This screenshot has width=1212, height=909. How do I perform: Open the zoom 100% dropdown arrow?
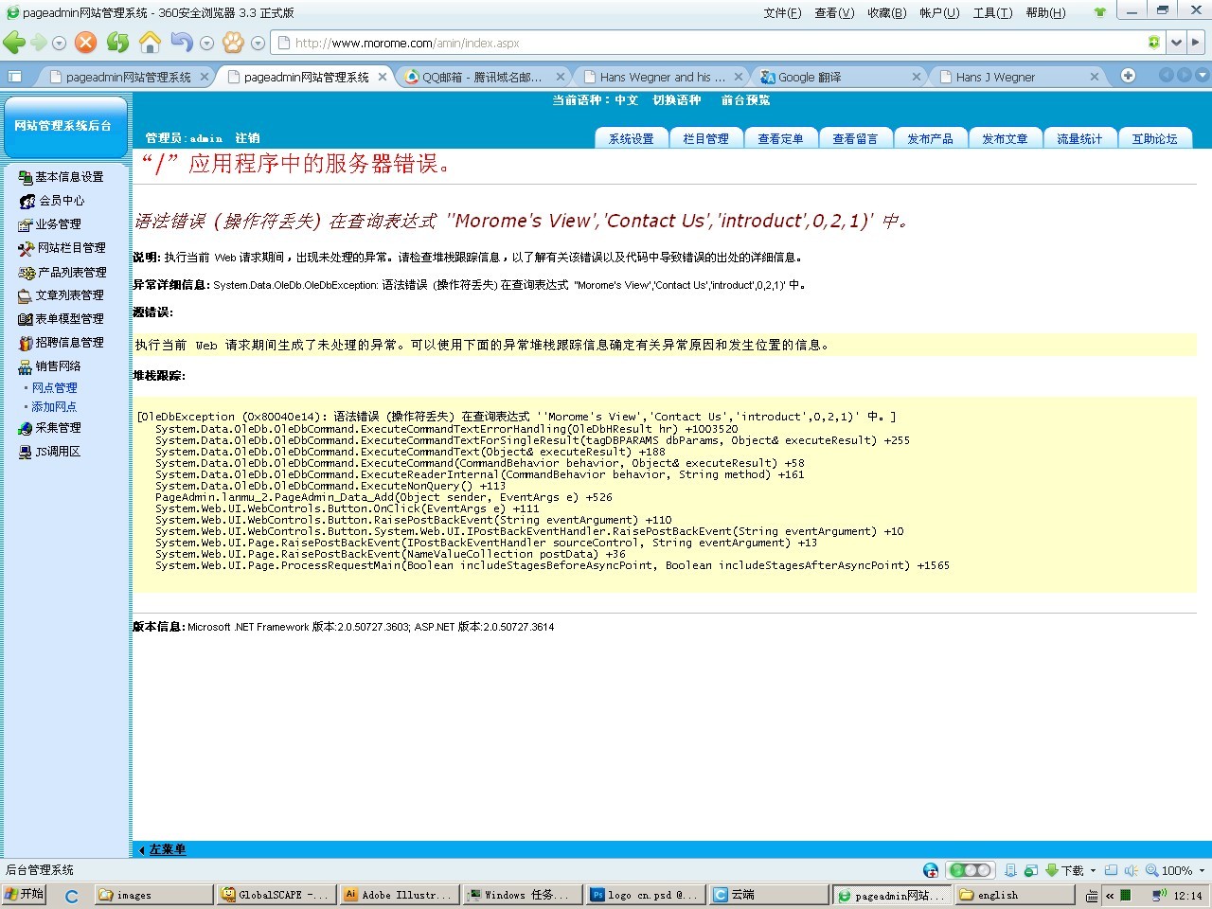coord(1202,870)
